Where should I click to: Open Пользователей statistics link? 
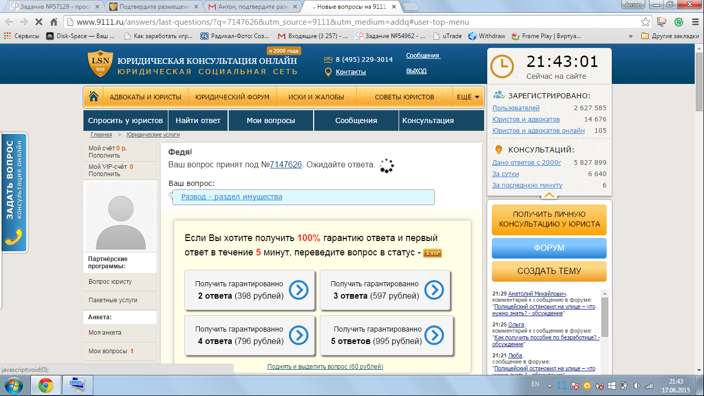516,108
